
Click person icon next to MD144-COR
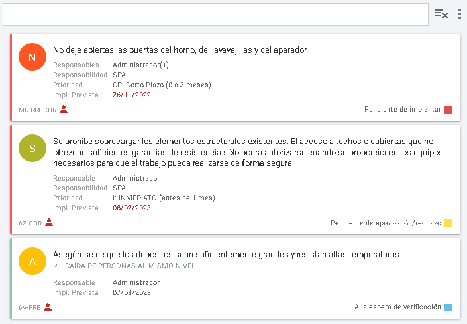pyautogui.click(x=64, y=110)
